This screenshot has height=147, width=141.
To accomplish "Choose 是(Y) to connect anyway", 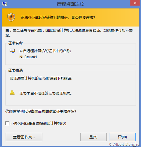I will [x=93, y=137].
